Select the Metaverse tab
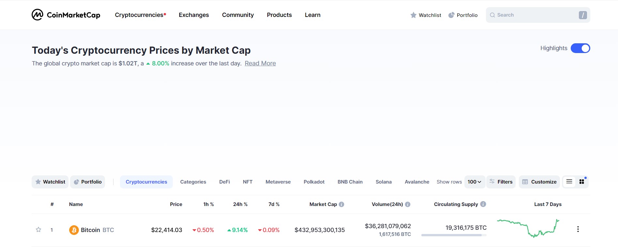The width and height of the screenshot is (618, 247). click(x=278, y=182)
